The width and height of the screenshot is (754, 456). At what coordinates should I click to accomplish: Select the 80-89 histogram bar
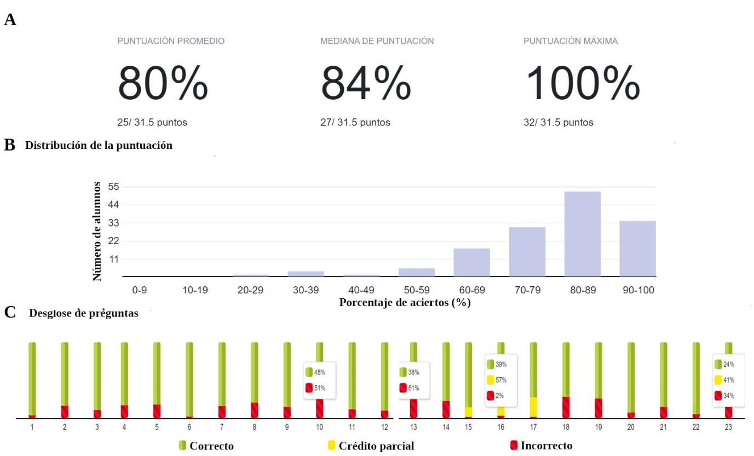tap(583, 234)
